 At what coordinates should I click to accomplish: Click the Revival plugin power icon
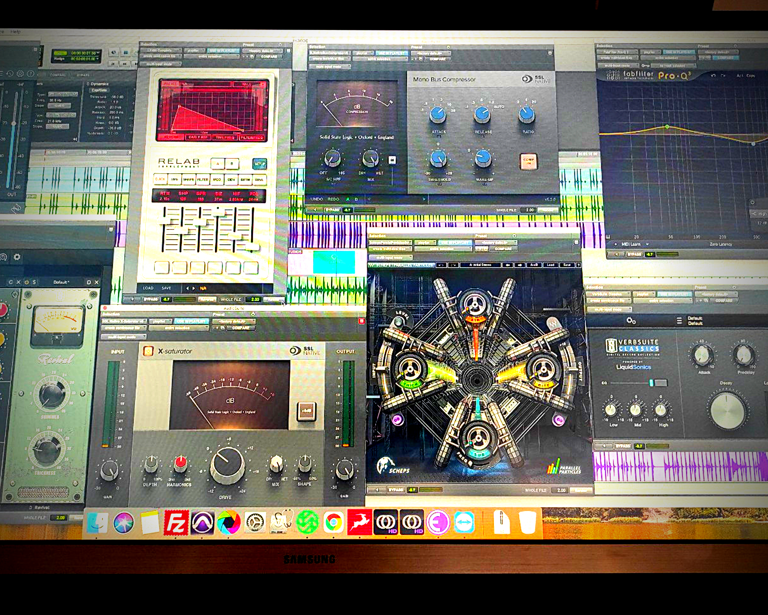26,282
